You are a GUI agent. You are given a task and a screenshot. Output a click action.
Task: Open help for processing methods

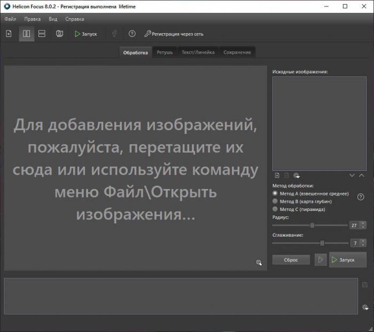(361, 197)
